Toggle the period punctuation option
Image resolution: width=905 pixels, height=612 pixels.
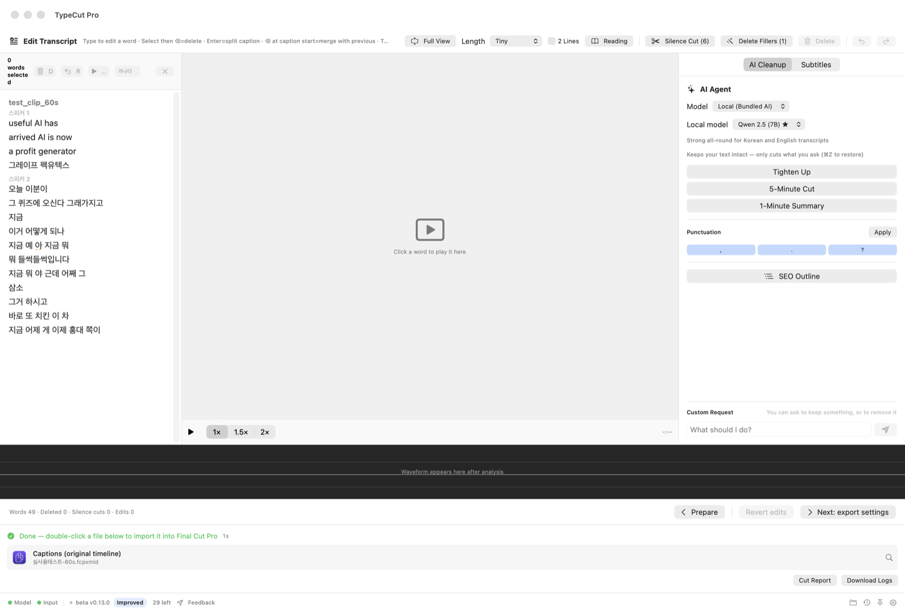[x=791, y=250]
